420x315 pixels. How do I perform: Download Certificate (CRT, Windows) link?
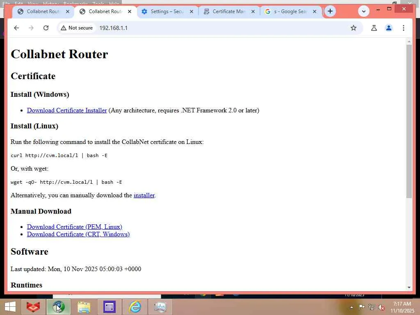pos(78,234)
